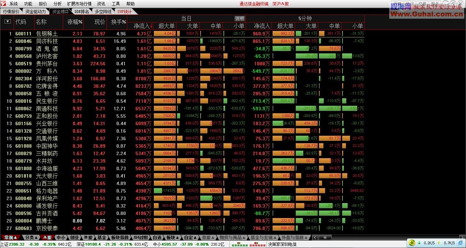
Task: Sort by the 换手% column header
Action: click(119, 22)
